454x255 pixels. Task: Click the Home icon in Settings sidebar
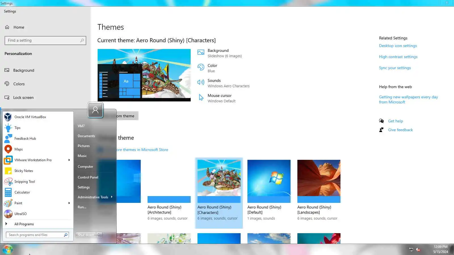pyautogui.click(x=7, y=27)
